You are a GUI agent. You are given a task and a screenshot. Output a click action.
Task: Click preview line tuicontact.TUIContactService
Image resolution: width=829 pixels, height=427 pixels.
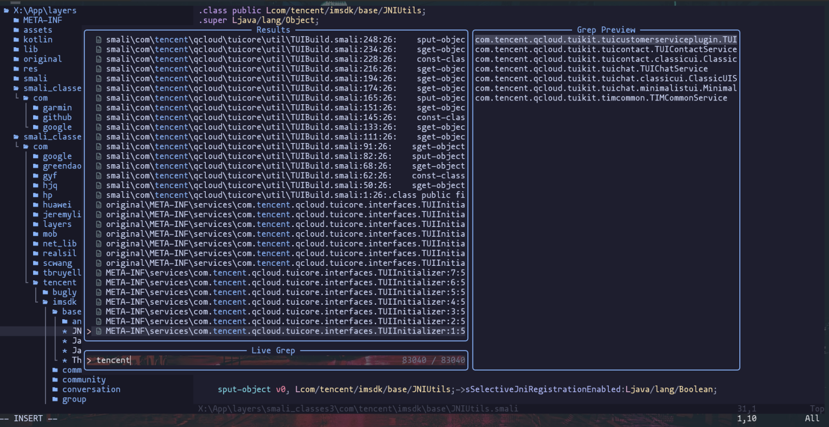606,50
